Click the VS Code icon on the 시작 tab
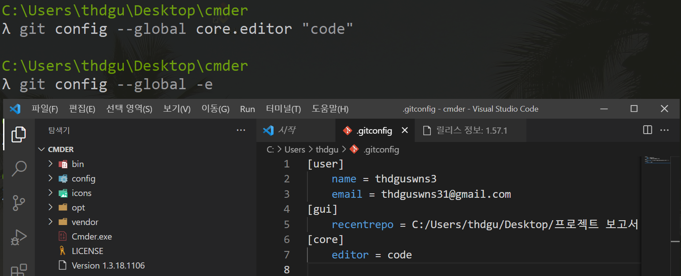The height and width of the screenshot is (276, 681). (268, 131)
